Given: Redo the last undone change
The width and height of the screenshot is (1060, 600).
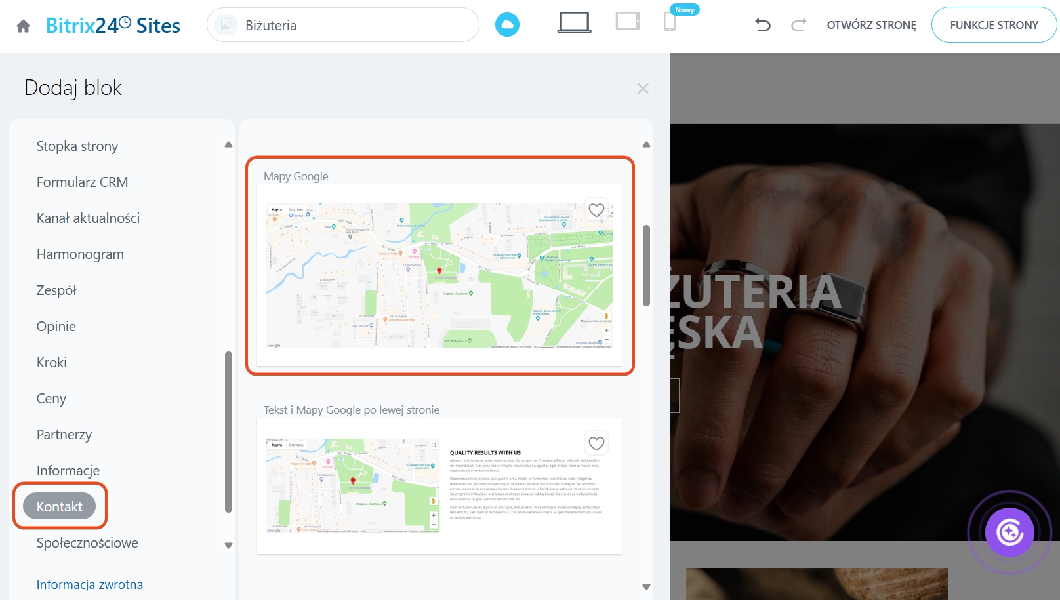Looking at the screenshot, I should click(x=798, y=25).
